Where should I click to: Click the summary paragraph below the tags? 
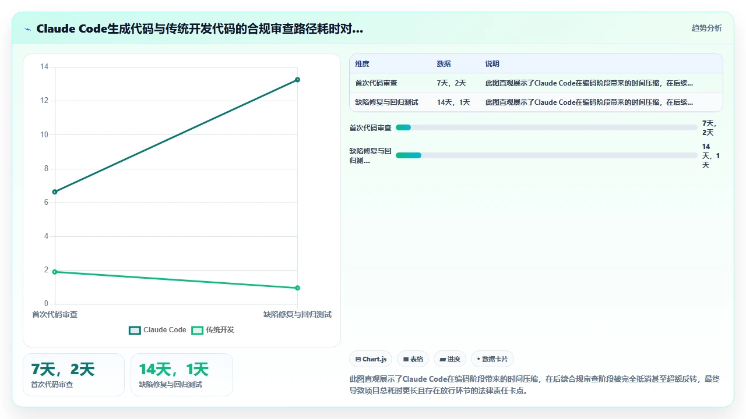click(536, 385)
